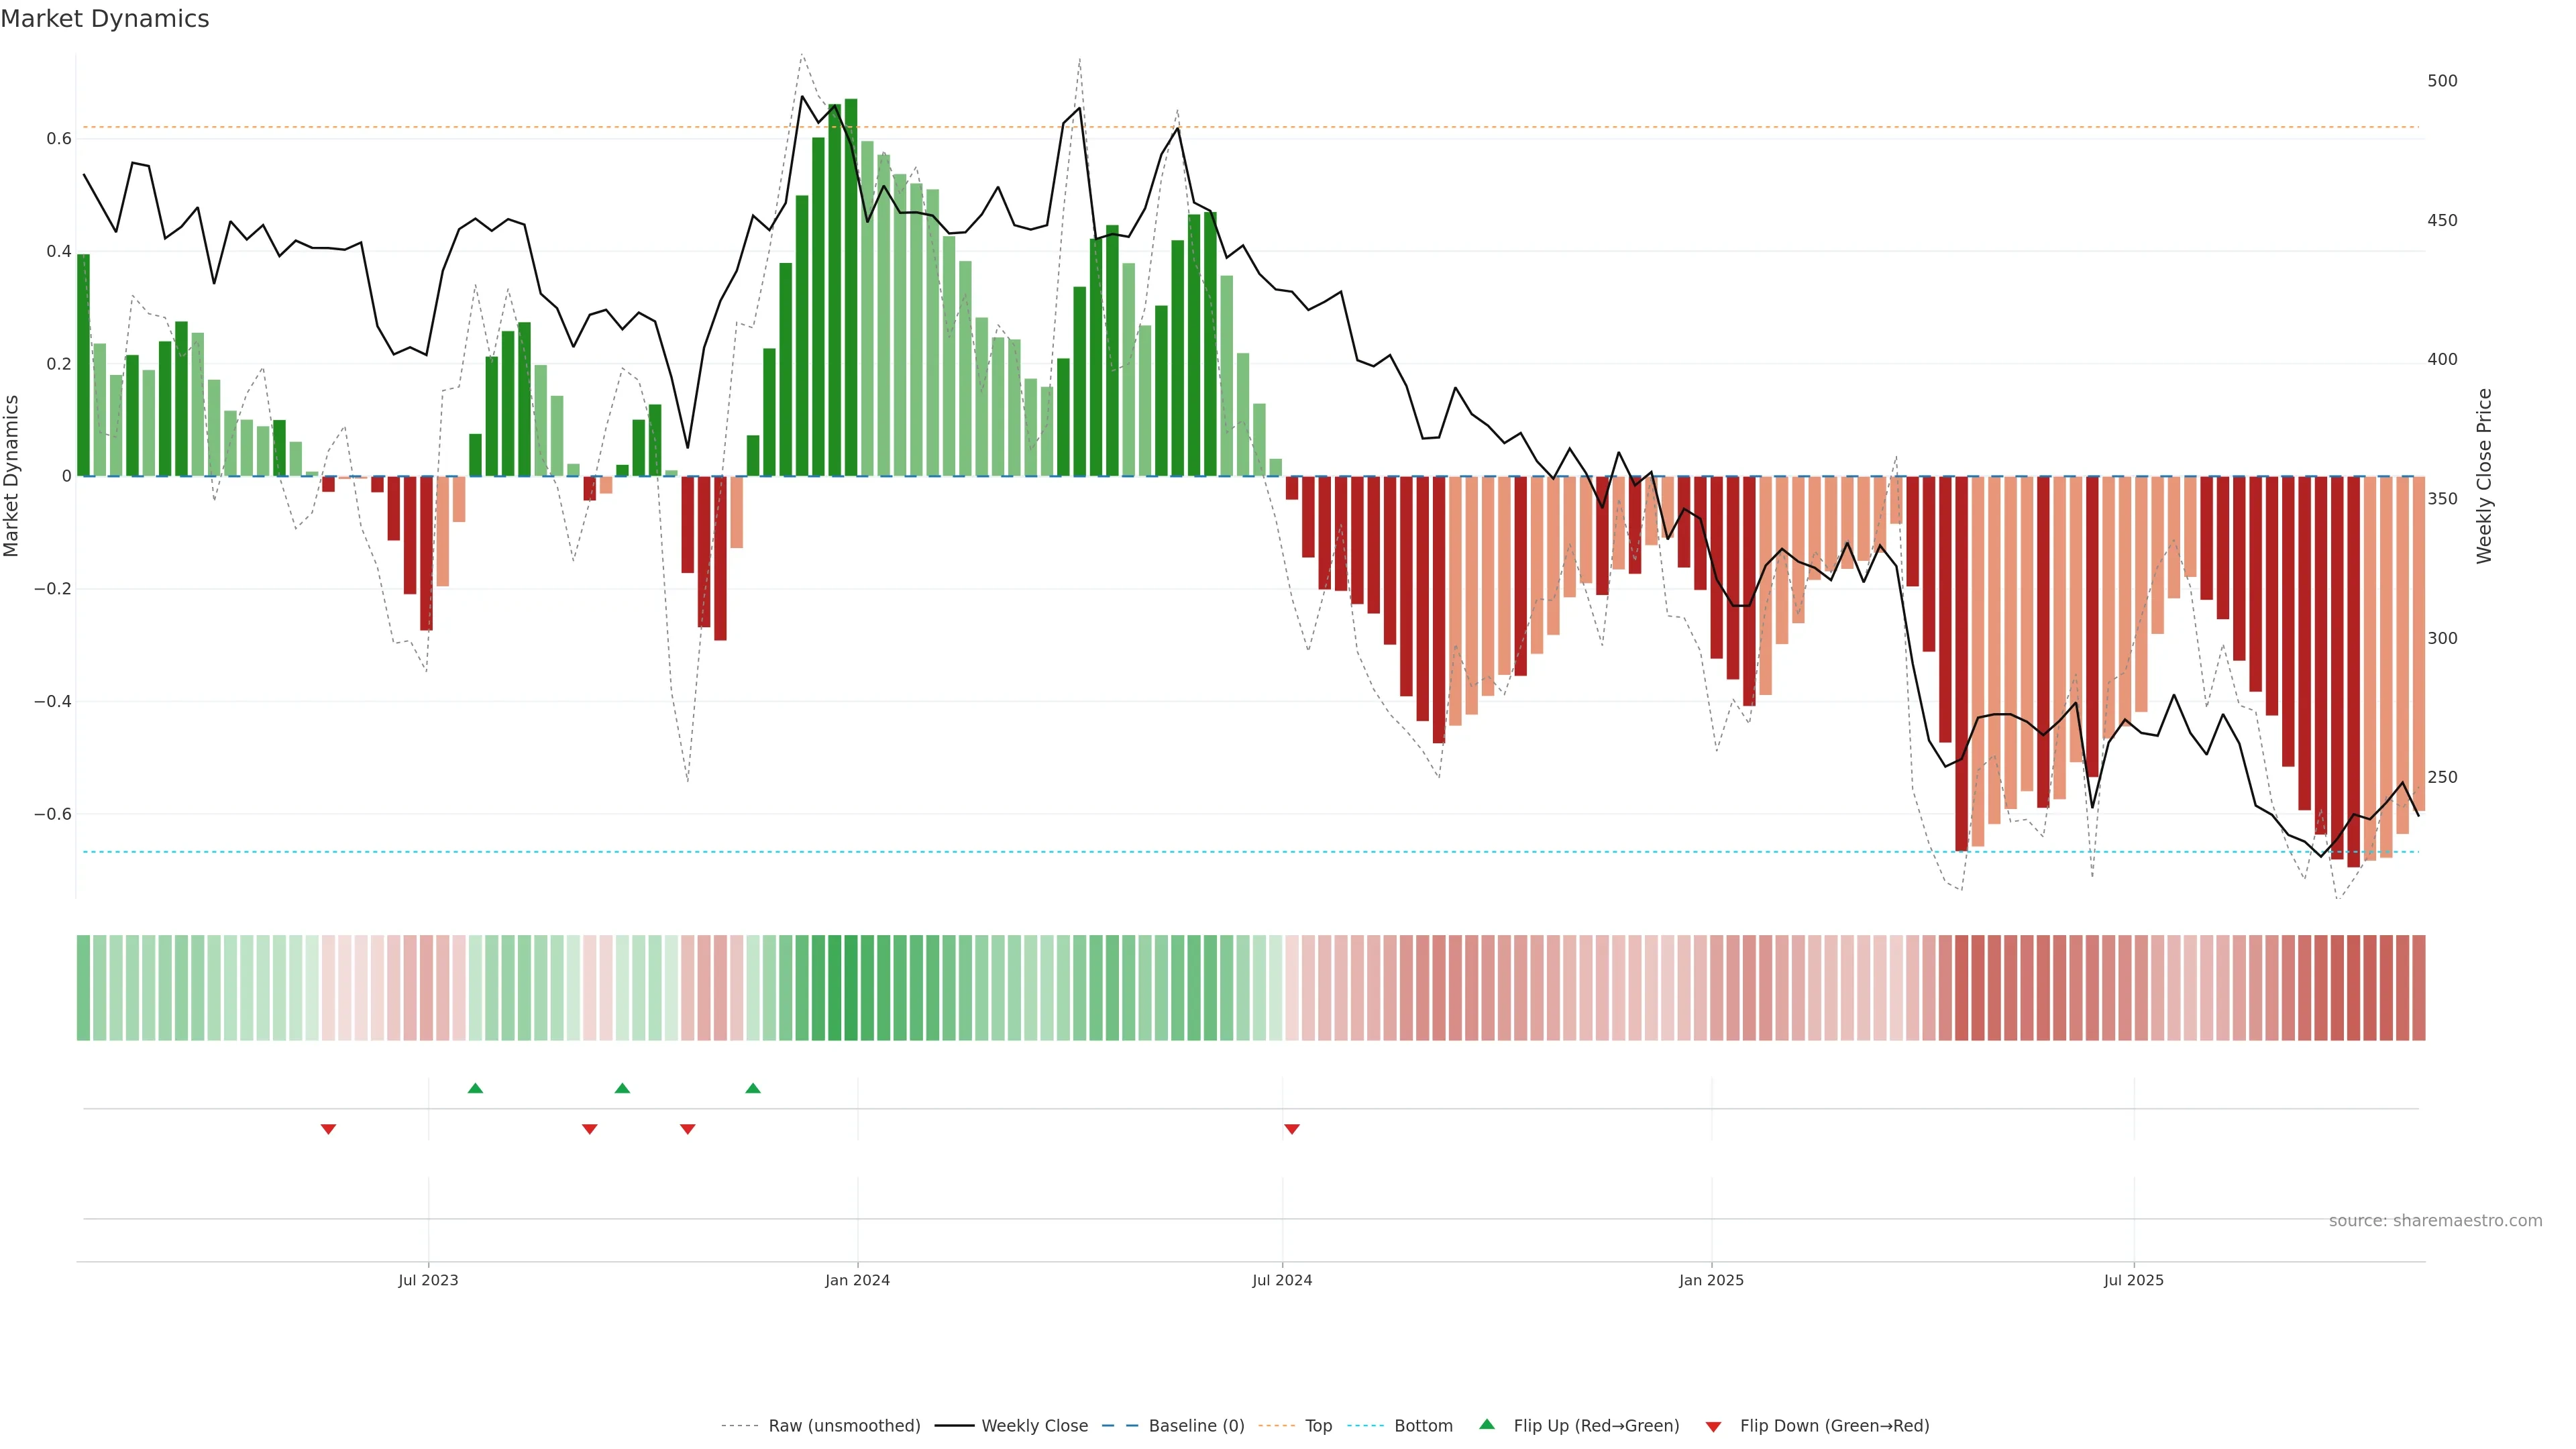Click the Jan 2024 x-axis label

[857, 1280]
